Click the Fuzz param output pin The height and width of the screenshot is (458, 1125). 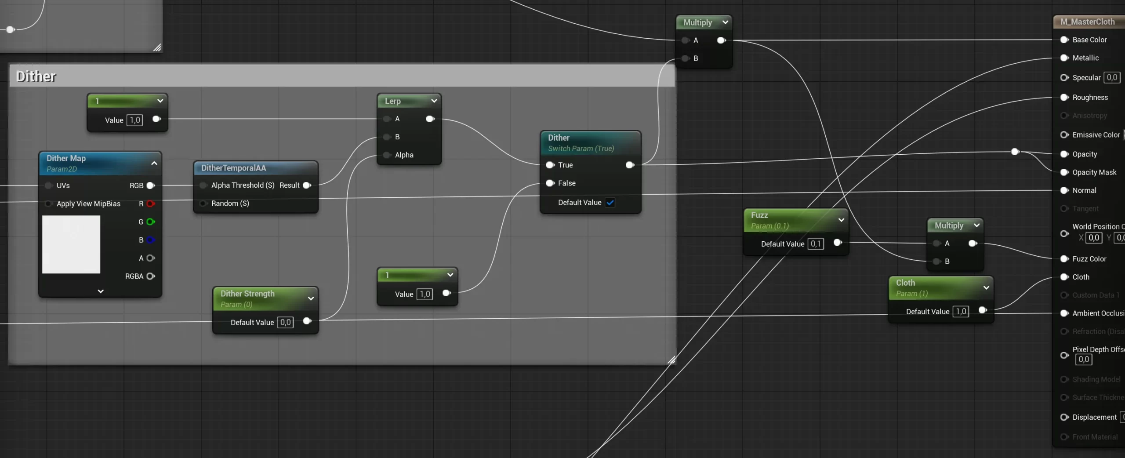point(838,242)
